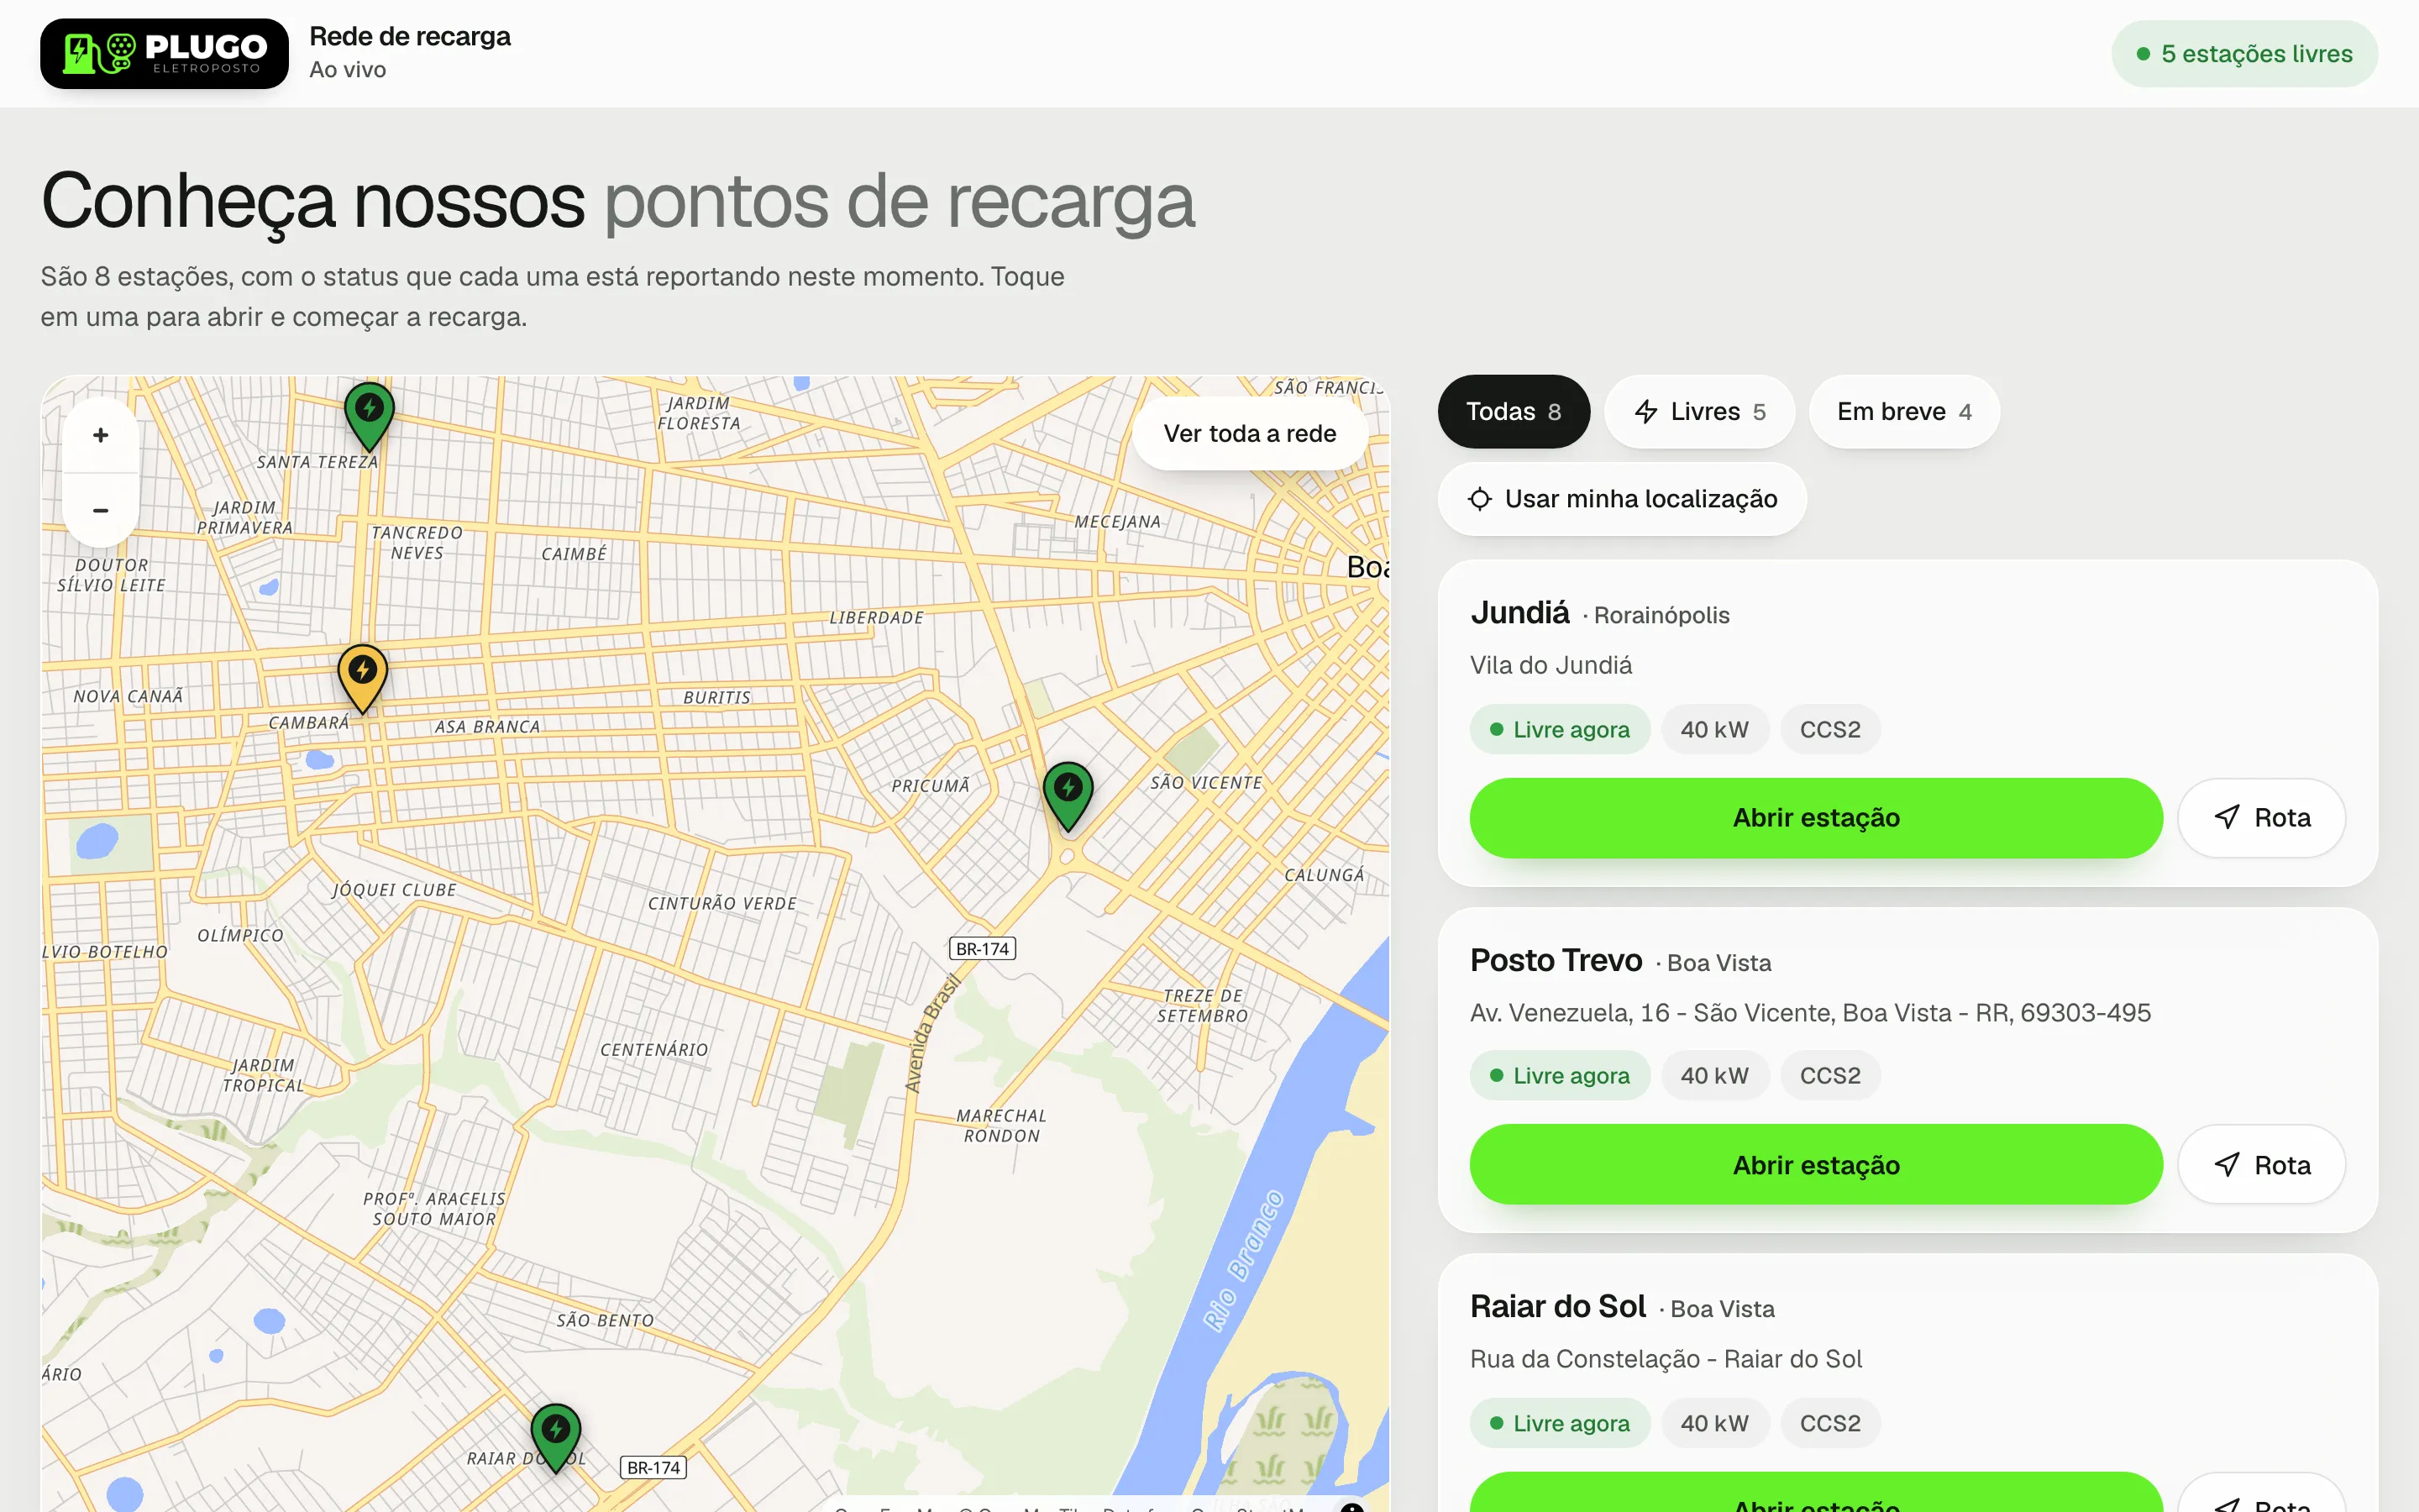Click Livre agora chip on Raiar do Sol card

pyautogui.click(x=1560, y=1422)
